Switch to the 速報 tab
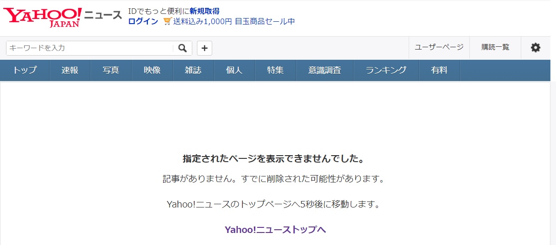Screen dimensions: 556x245 69,70
